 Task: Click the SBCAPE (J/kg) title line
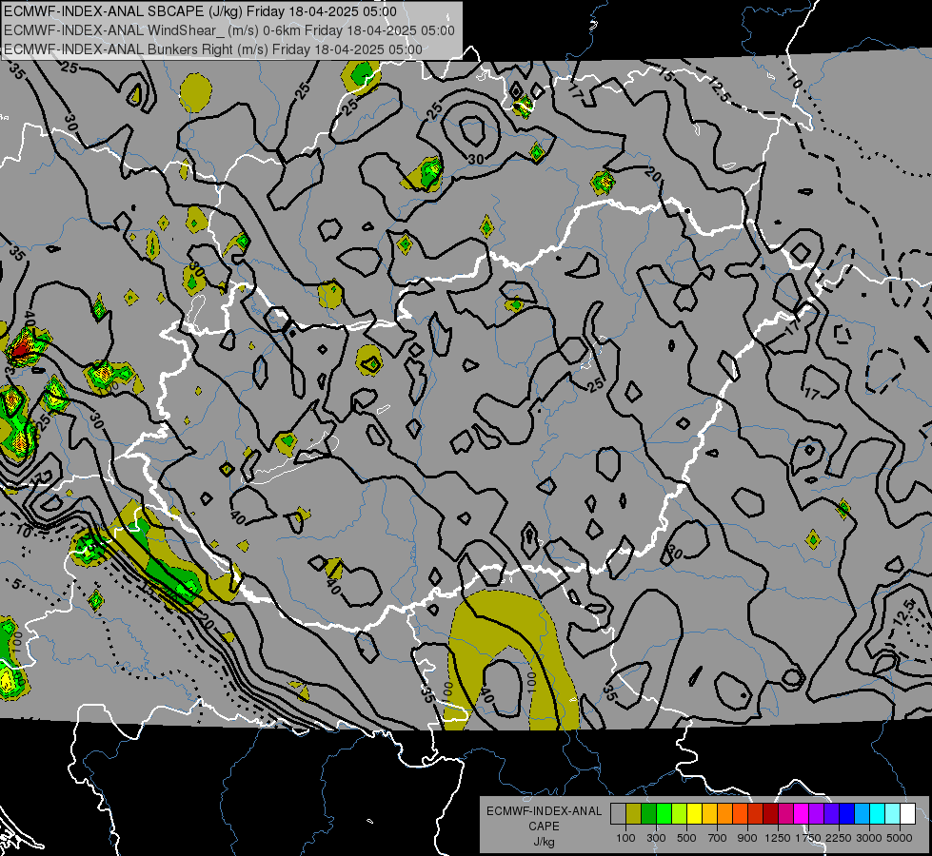[200, 11]
